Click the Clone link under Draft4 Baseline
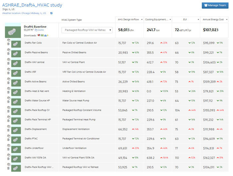Viewport: 233px width, 176px height. [40, 30]
